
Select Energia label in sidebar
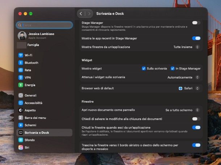tap(30, 85)
